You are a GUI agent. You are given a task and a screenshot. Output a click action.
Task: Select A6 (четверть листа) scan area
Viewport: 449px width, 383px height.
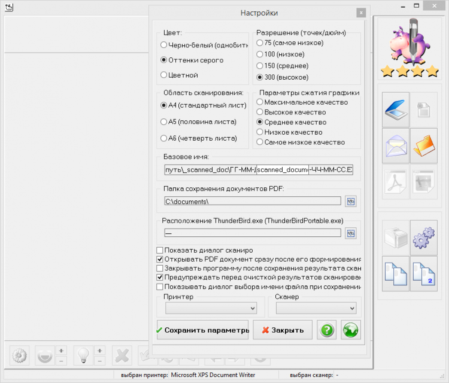tap(199, 138)
